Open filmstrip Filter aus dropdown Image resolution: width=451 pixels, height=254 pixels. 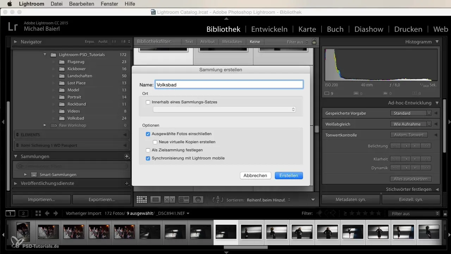click(414, 213)
